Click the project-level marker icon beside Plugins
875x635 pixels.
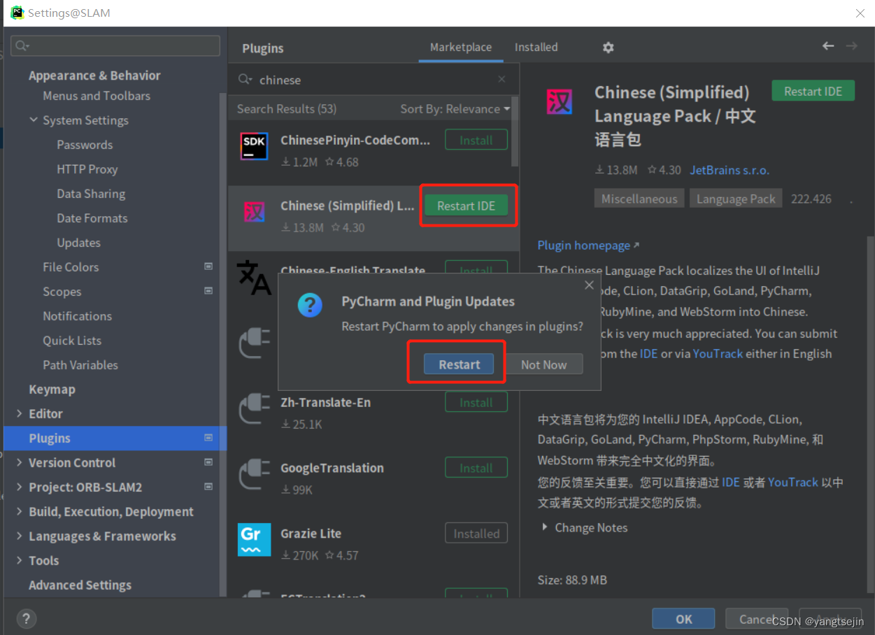(208, 438)
